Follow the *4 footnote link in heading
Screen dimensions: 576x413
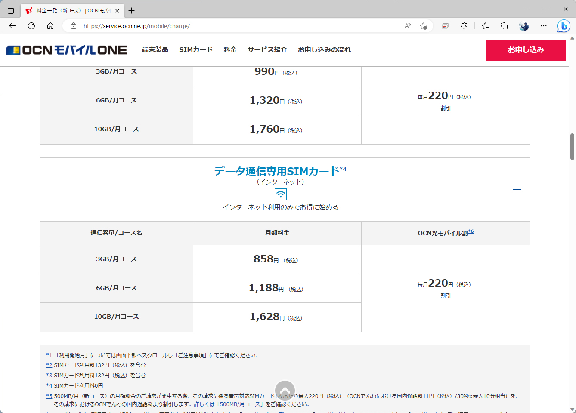tap(343, 169)
